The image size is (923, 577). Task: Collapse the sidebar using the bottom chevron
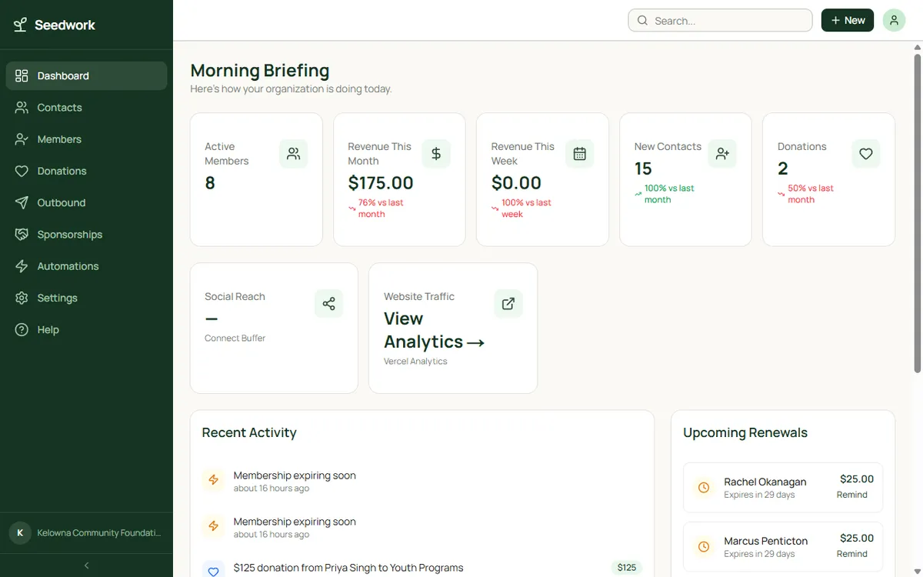pyautogui.click(x=85, y=564)
